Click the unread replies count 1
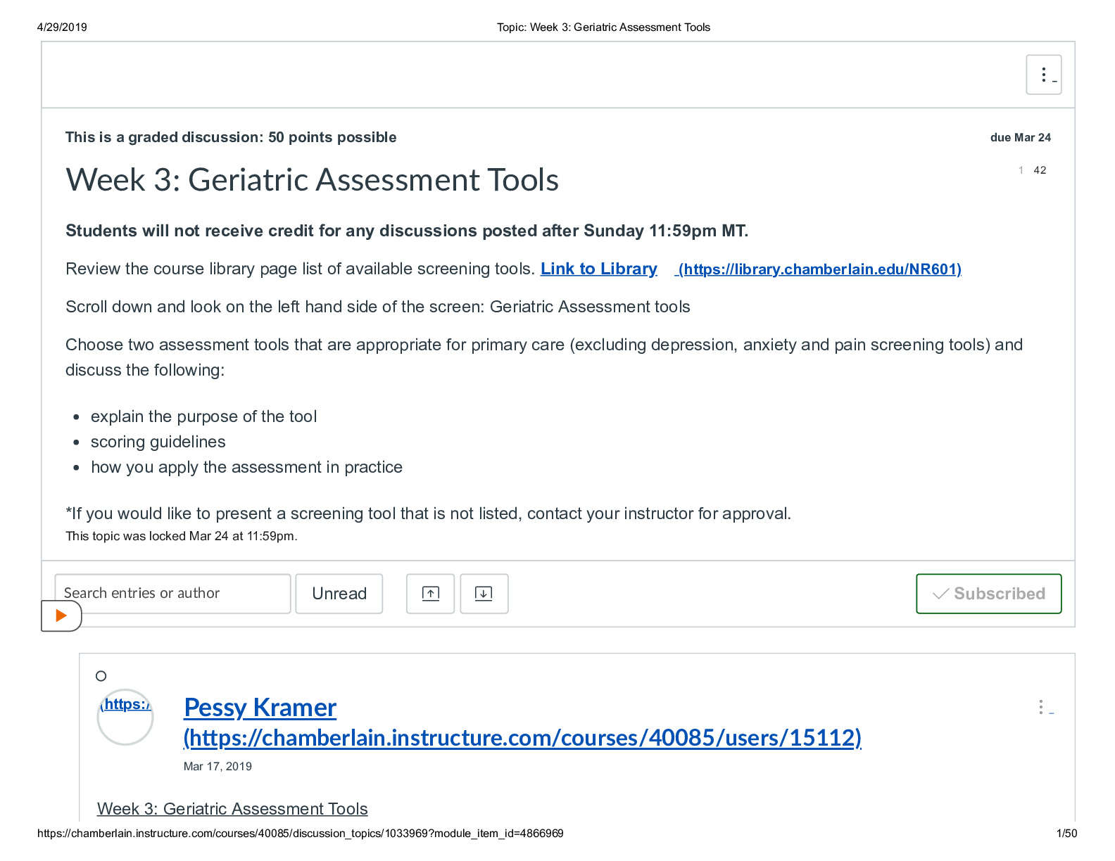1115x861 pixels. pos(1021,170)
